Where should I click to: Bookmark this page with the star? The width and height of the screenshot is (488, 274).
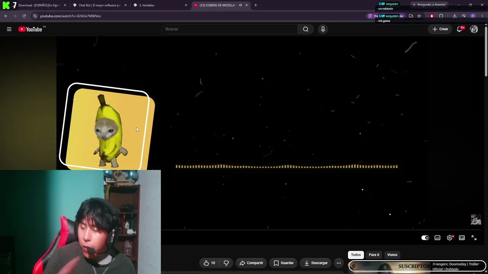[x=419, y=16]
